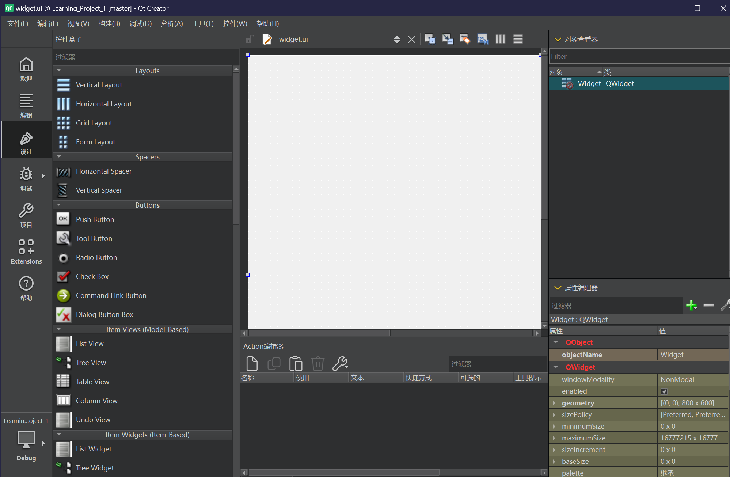Select the Check Box widget item
Image resolution: width=730 pixels, height=477 pixels.
[92, 276]
